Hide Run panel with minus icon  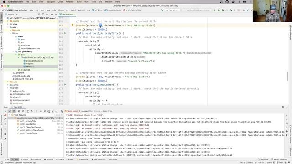click(287, 107)
